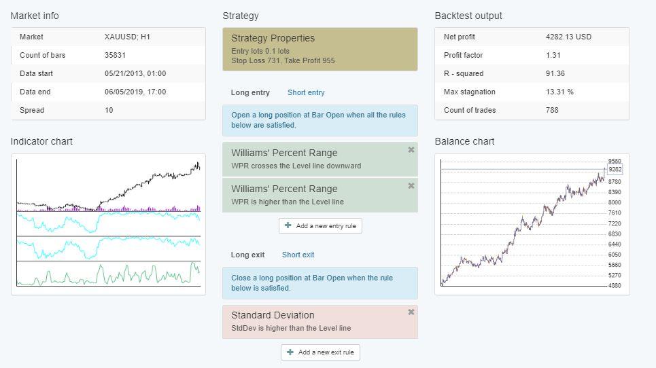656x368 pixels.
Task: Switch to the Short entry tab
Action: 306,92
